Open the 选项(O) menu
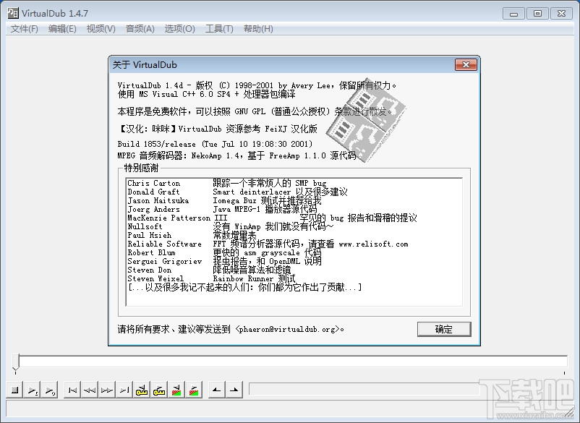This screenshot has width=580, height=423. [179, 29]
